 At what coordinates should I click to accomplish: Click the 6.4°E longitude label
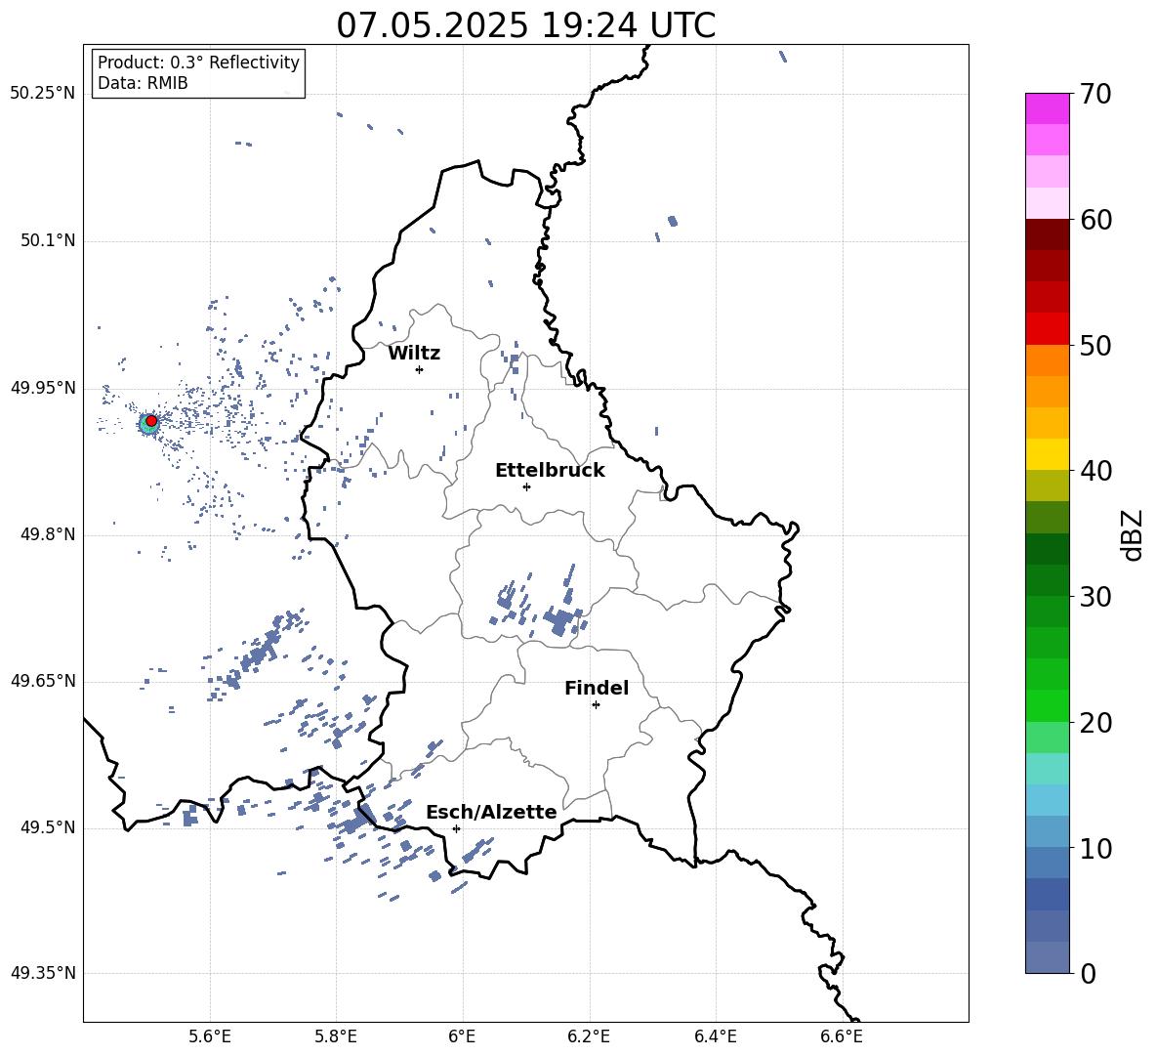coord(715,1036)
